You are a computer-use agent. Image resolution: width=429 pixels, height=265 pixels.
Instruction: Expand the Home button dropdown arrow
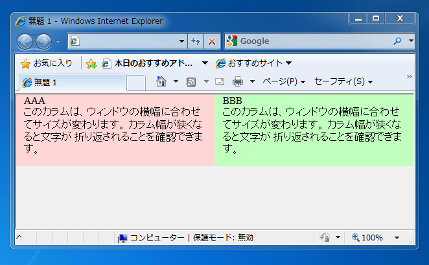pos(176,81)
